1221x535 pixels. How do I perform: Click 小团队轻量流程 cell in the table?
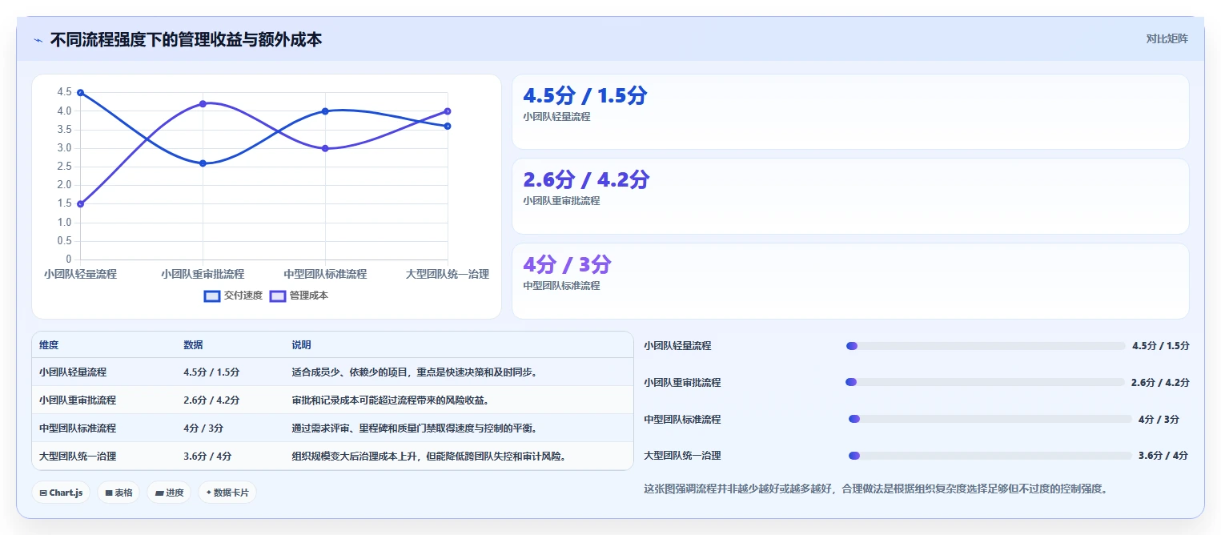(73, 372)
